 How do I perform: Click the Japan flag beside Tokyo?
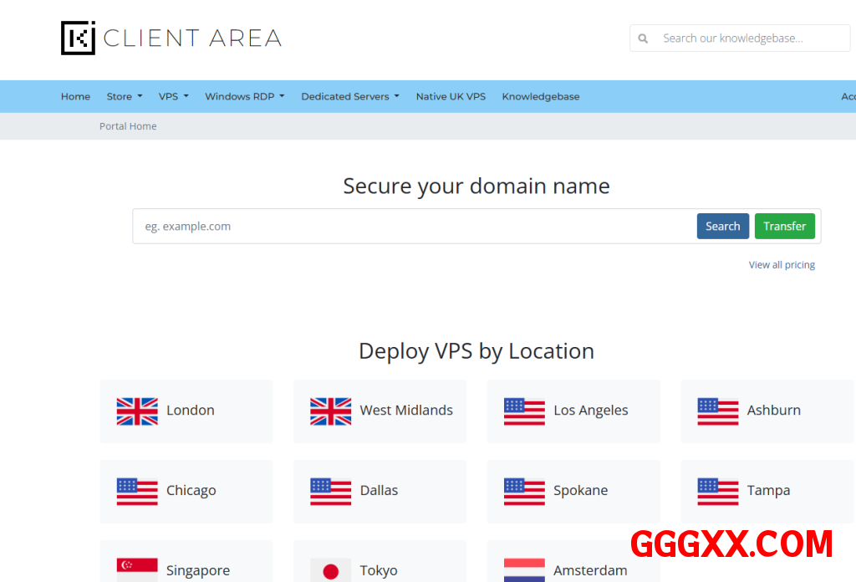pos(330,570)
